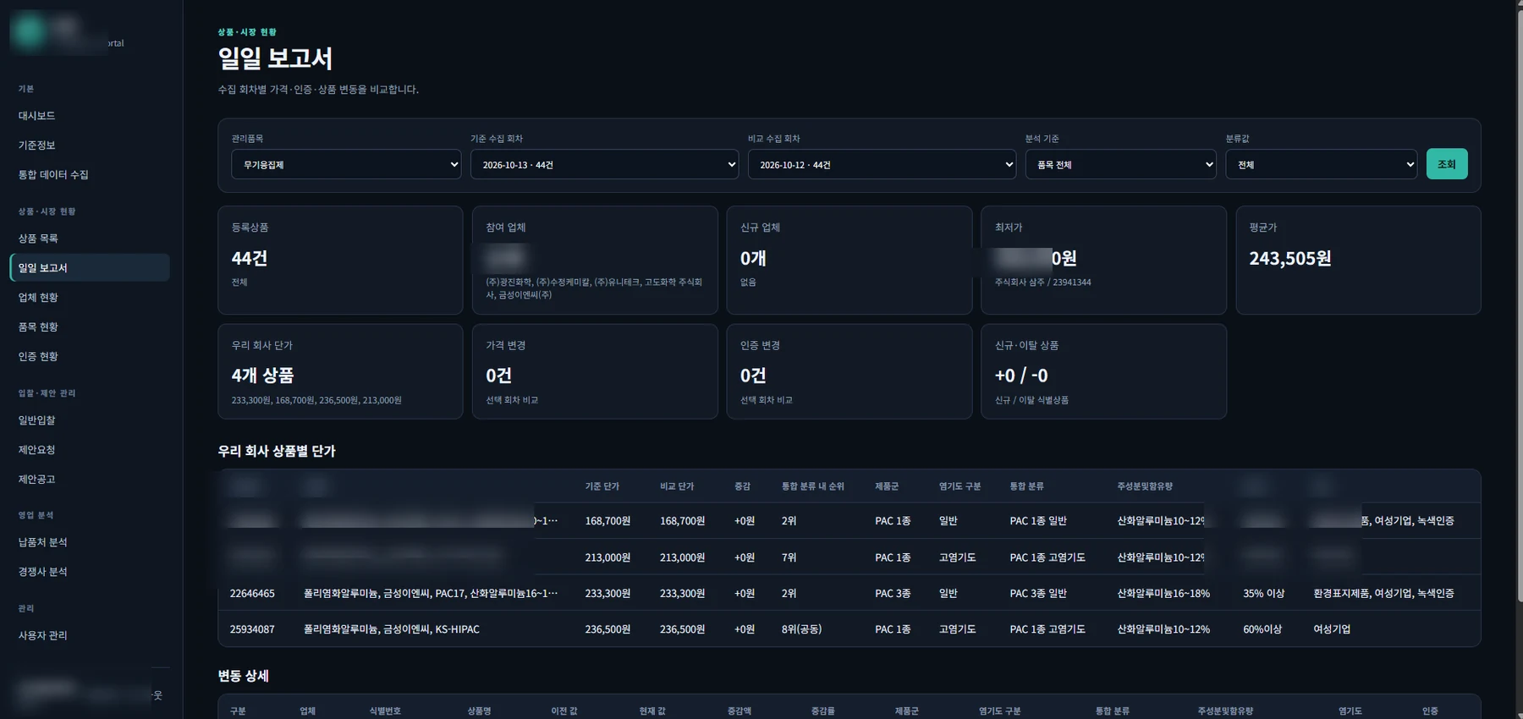Expand the 기준 수집 회차 dropdown
The width and height of the screenshot is (1523, 719).
[x=604, y=164]
